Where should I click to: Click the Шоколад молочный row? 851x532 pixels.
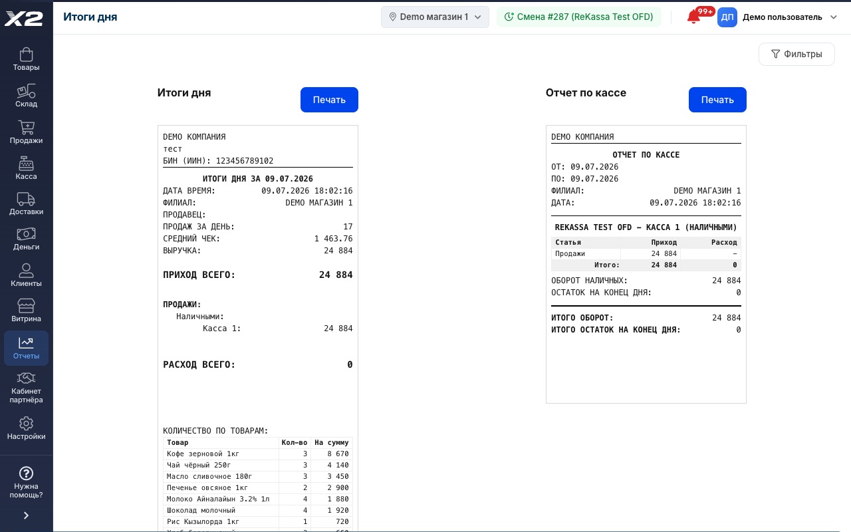coord(258,510)
